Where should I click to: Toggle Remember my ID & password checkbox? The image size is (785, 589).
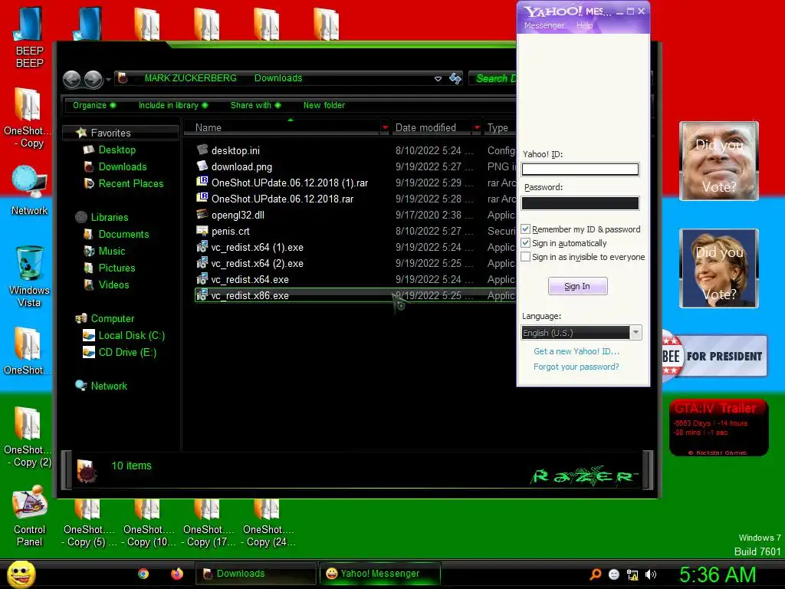coord(526,229)
